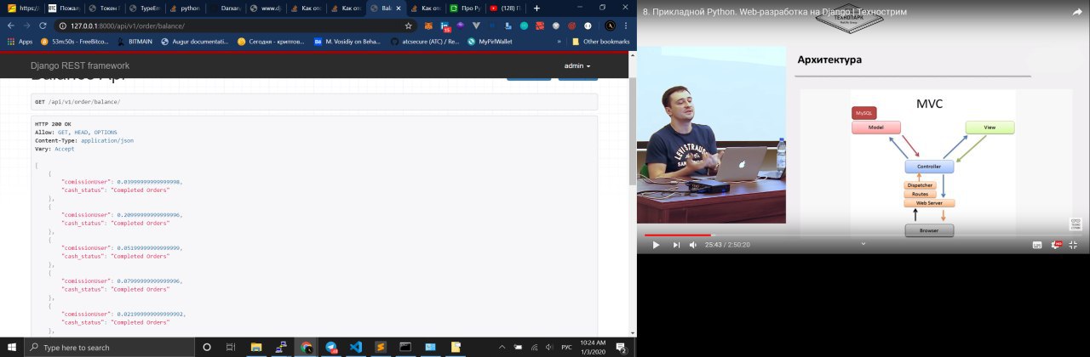Open a new browser tab
The width and height of the screenshot is (1090, 357).
click(536, 8)
